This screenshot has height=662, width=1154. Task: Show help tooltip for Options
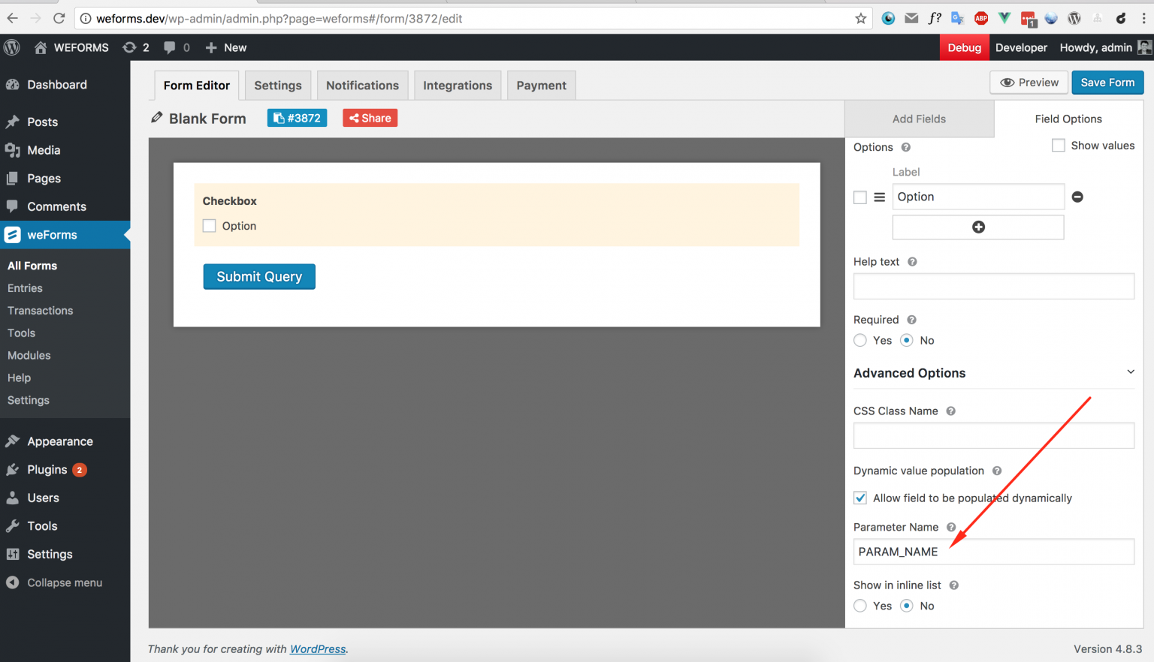tap(906, 147)
